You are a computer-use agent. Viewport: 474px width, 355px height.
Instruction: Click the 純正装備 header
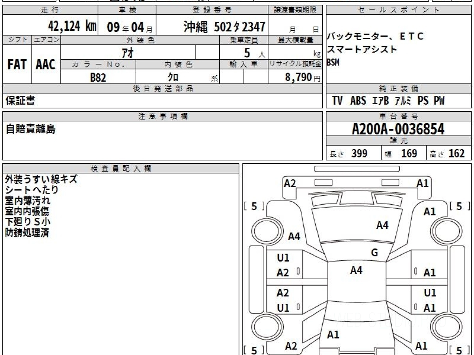pos(399,89)
